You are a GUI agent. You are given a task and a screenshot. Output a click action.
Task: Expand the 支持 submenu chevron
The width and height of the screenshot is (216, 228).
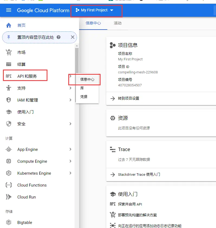pyautogui.click(x=70, y=88)
